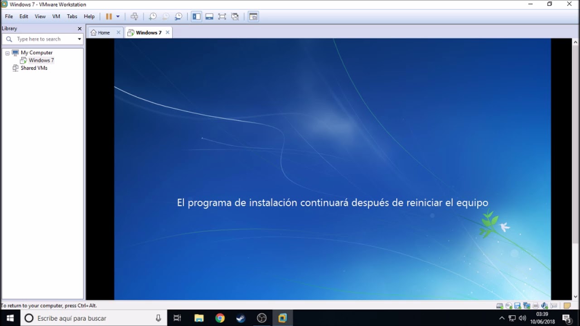Open Task View on the taskbar
580x326 pixels.
177,318
